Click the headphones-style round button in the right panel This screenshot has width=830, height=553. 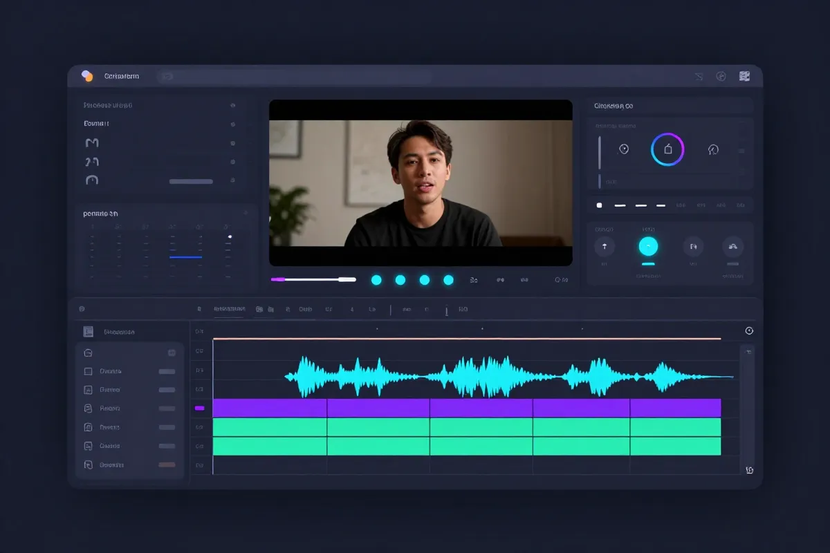point(732,246)
